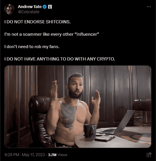Open the three-dot more options menu

149,7
